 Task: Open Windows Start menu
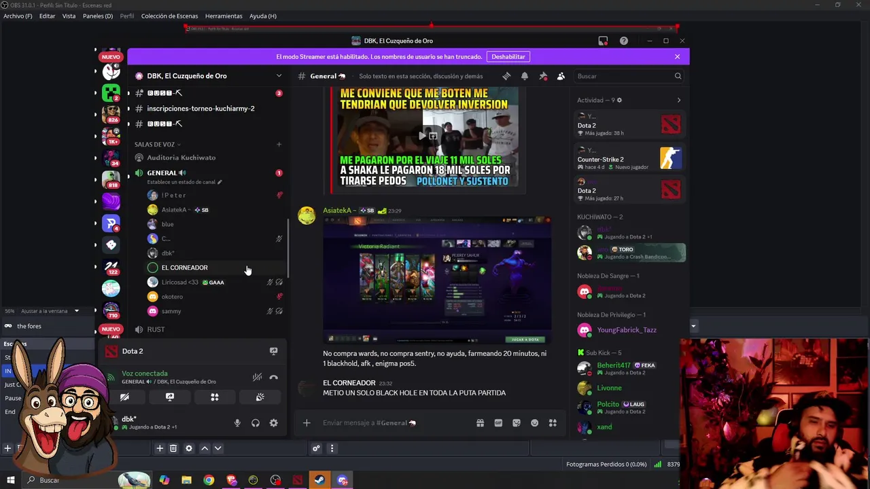(x=10, y=480)
